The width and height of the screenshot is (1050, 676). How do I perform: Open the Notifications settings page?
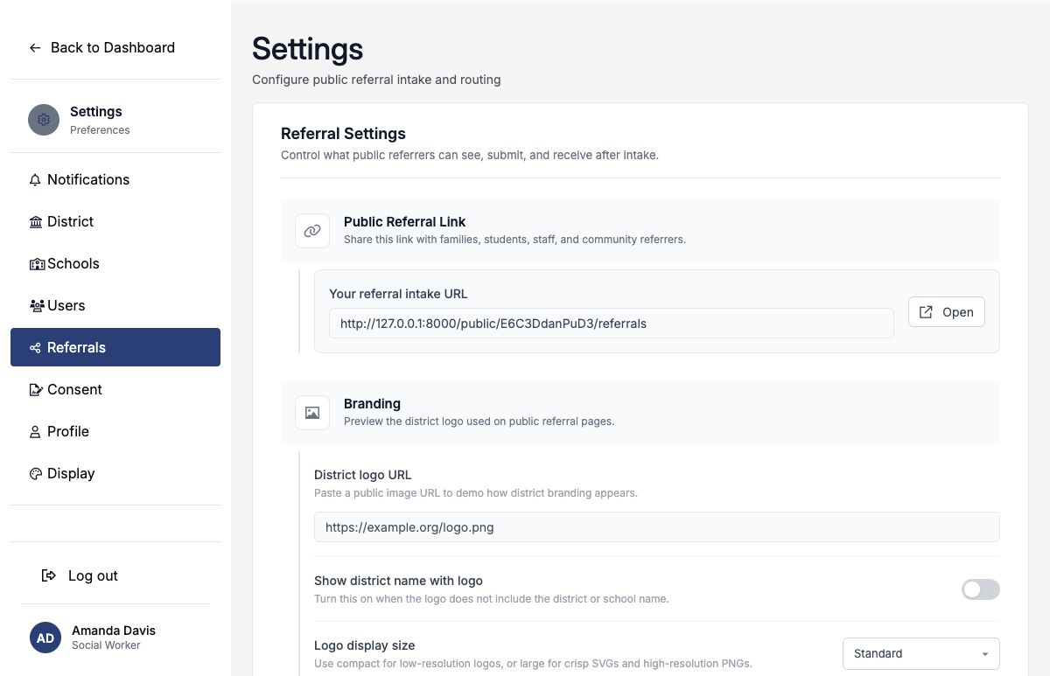[x=115, y=179]
